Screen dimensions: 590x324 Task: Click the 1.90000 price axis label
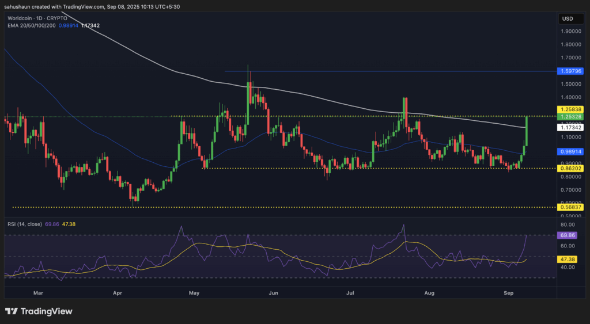[x=571, y=31]
